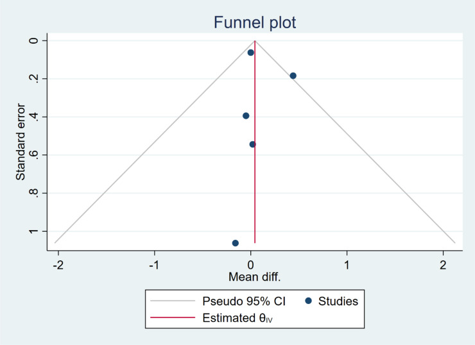The image size is (475, 345).
Task: Click the rightmost study point near 0.45
Action: point(293,76)
